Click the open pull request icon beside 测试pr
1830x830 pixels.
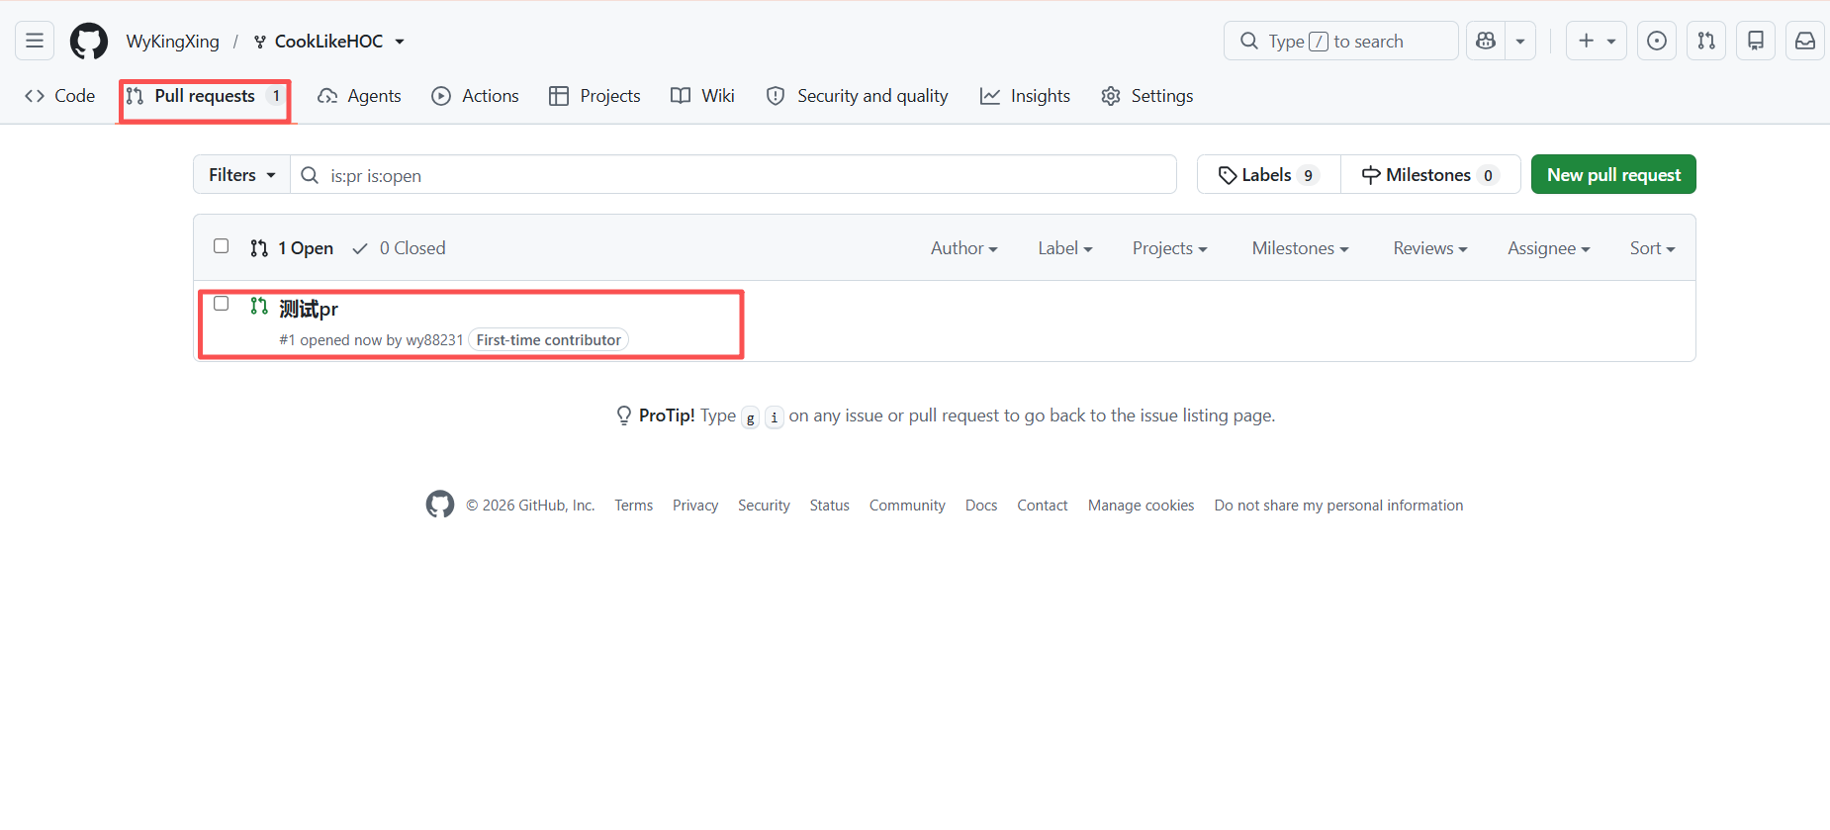(259, 306)
